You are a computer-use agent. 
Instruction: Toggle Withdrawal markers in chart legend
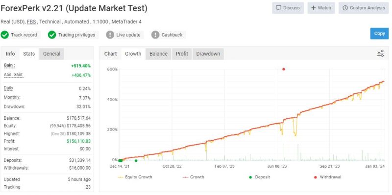click(327, 177)
